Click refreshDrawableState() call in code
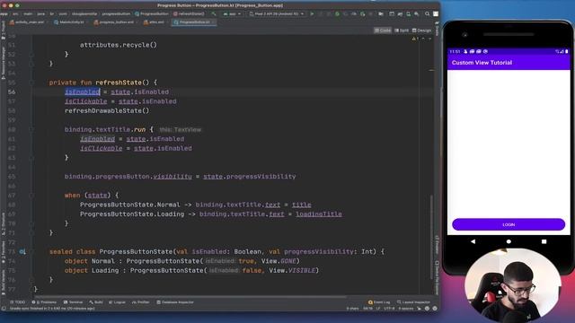This screenshot has height=323, width=575. click(107, 110)
